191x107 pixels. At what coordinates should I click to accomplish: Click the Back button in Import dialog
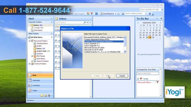click(97, 76)
